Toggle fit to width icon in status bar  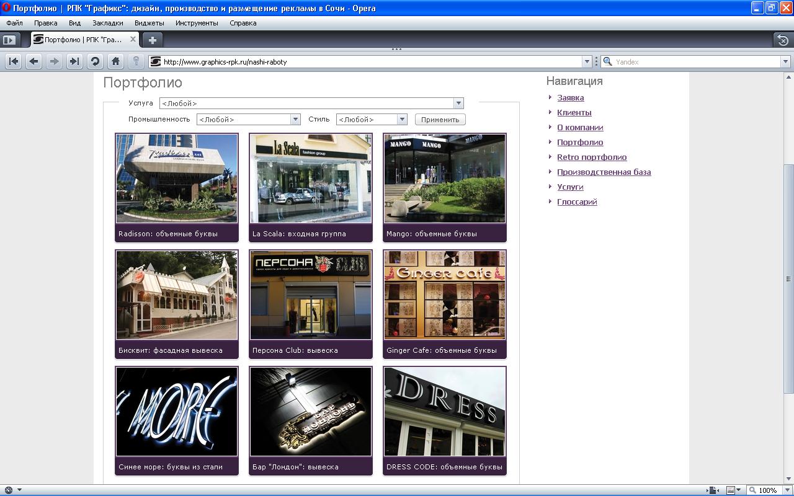pos(713,490)
